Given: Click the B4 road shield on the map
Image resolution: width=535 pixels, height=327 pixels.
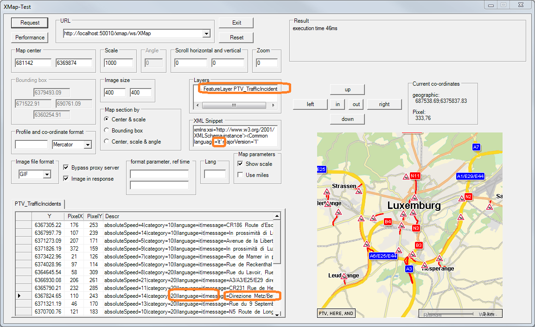Looking at the screenshot, I should click(388, 222).
